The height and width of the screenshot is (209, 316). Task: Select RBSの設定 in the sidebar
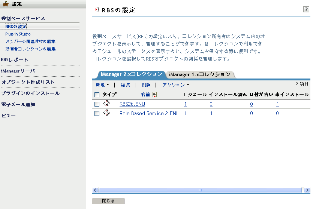click(16, 27)
